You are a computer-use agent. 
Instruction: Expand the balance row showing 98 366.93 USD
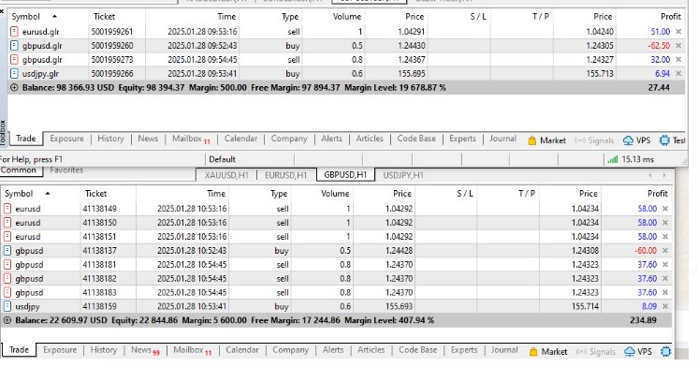pyautogui.click(x=14, y=88)
